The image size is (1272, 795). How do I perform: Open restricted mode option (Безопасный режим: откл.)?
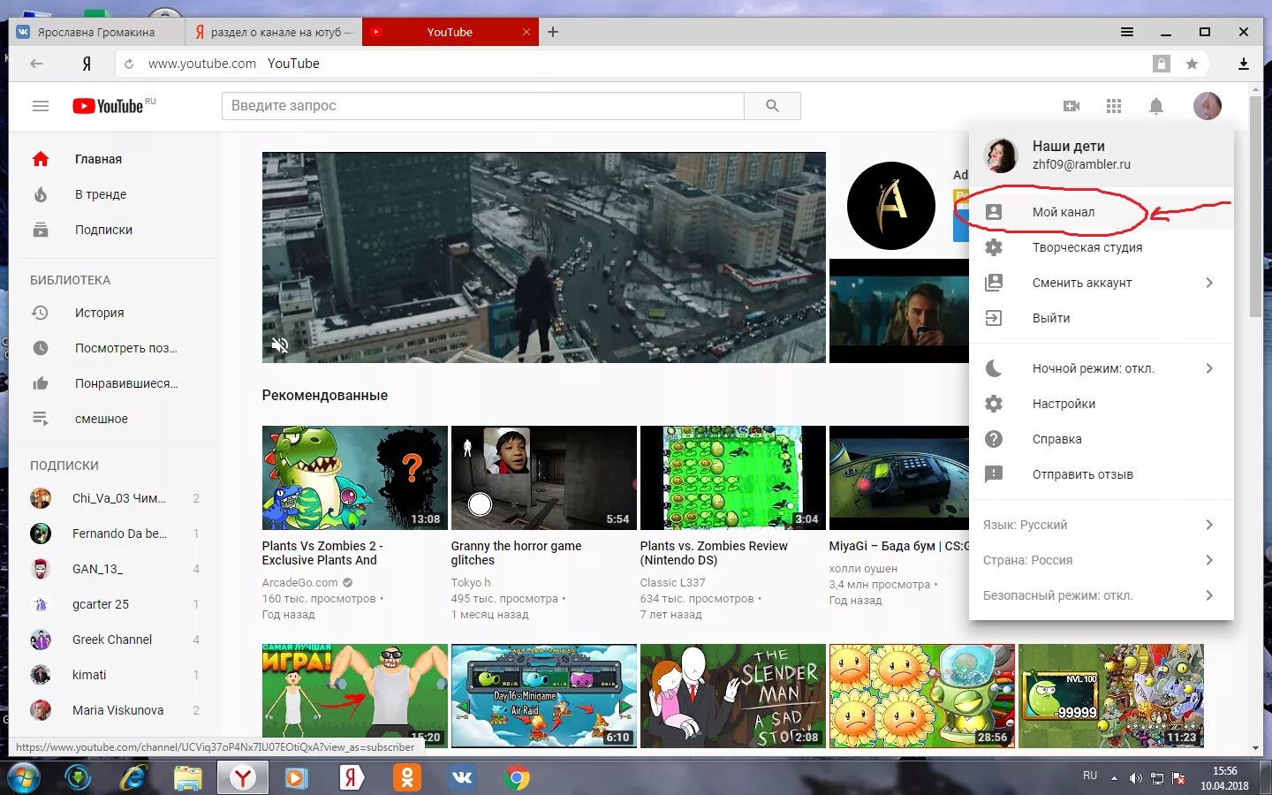point(1102,595)
